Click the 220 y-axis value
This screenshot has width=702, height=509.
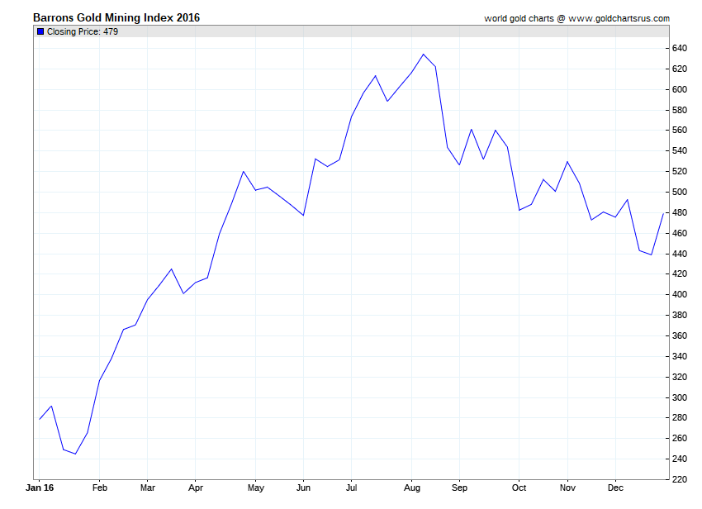(x=679, y=479)
